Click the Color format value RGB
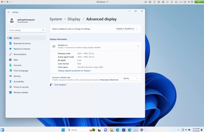This screenshot has height=132, width=204. pos(79,64)
